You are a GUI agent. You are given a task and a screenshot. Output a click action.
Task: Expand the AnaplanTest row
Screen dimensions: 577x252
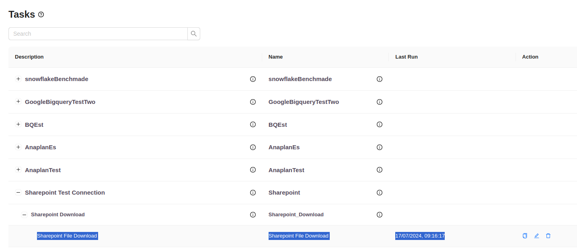tap(18, 170)
